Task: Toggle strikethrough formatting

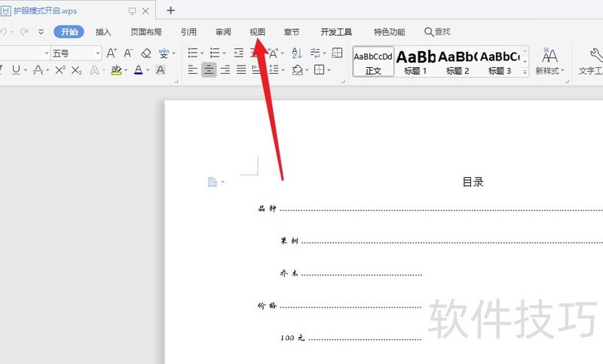Action: pyautogui.click(x=38, y=69)
